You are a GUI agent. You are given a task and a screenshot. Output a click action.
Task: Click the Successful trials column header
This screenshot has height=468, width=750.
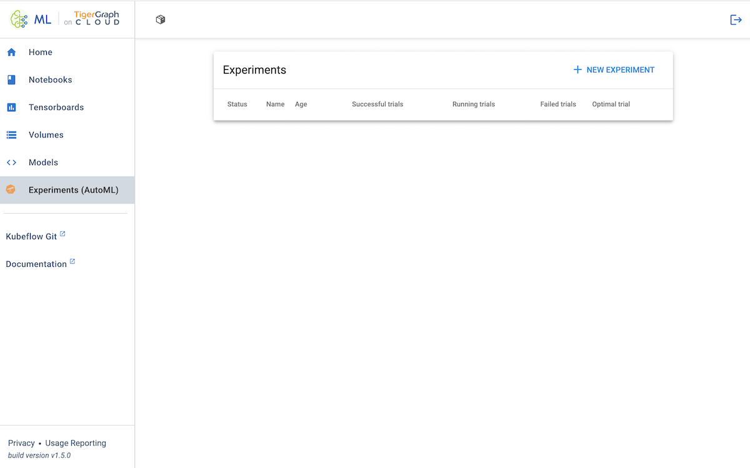(x=377, y=104)
